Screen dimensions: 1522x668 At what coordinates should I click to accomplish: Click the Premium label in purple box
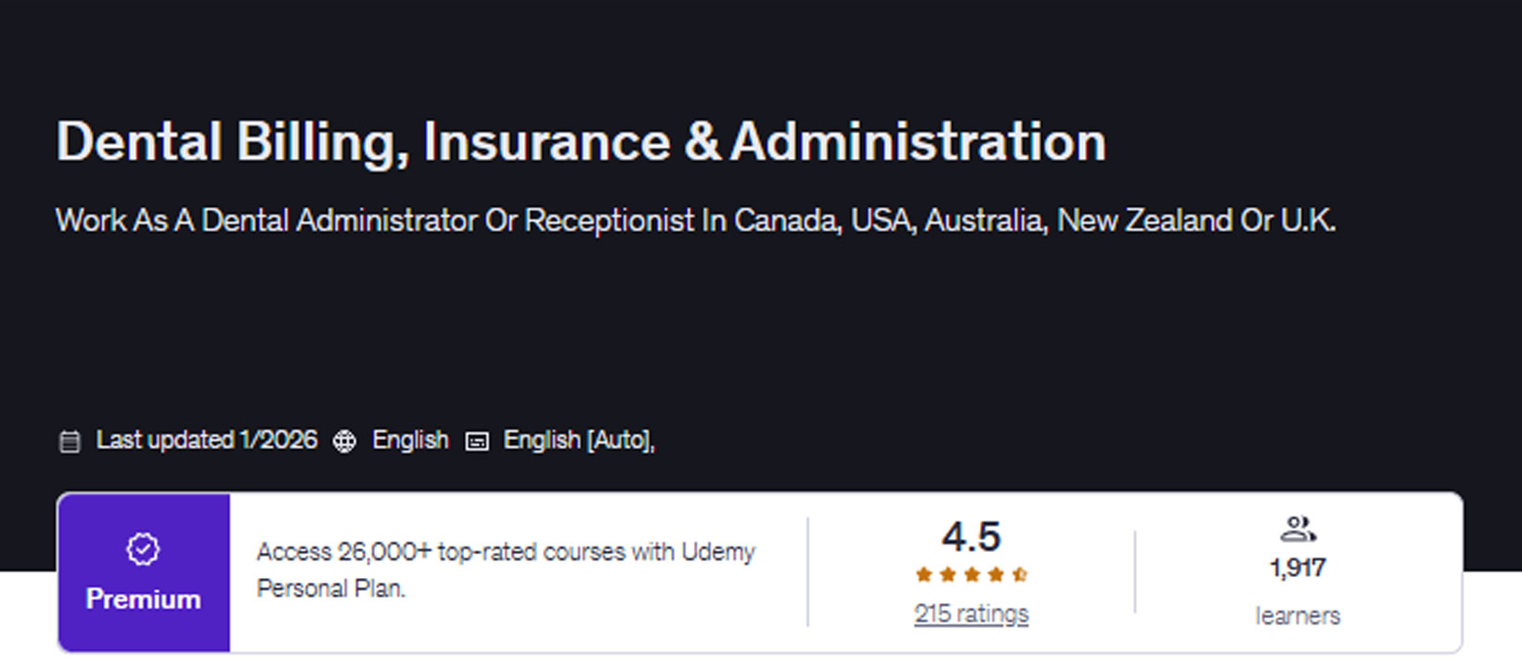pyautogui.click(x=143, y=599)
